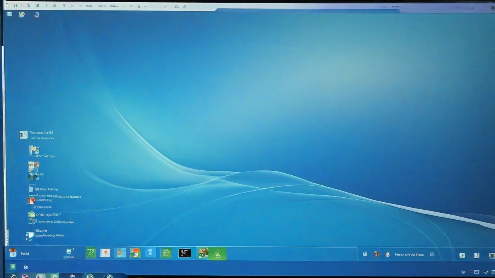
Task: Open the light-blue taskbar icon
Action: [150, 253]
